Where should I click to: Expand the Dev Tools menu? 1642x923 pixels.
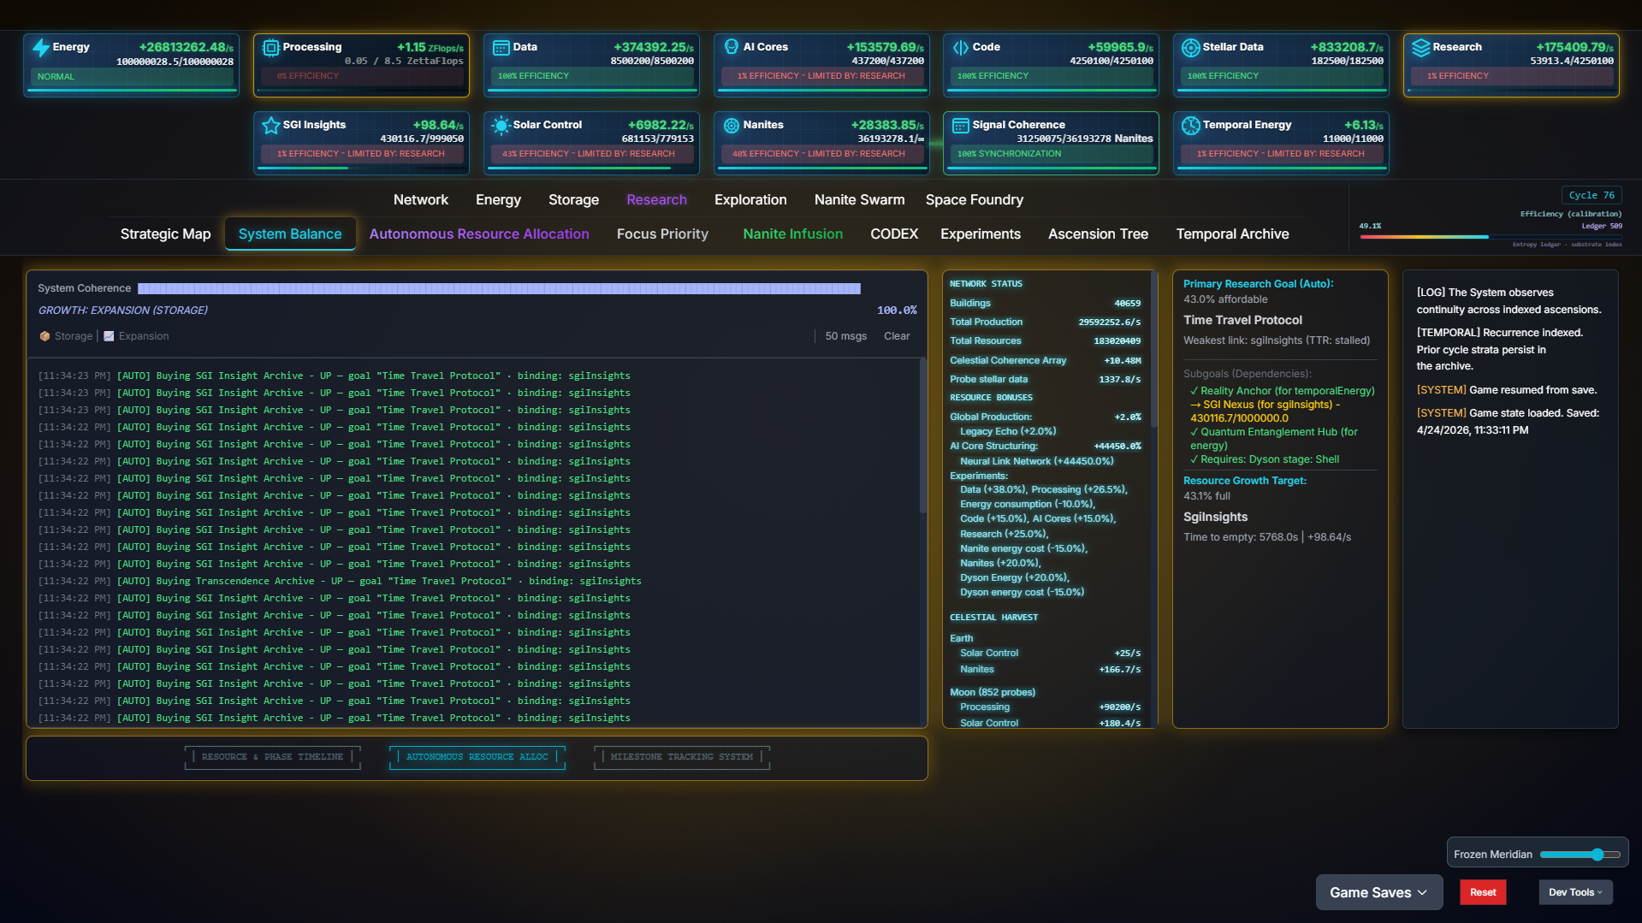click(1575, 892)
